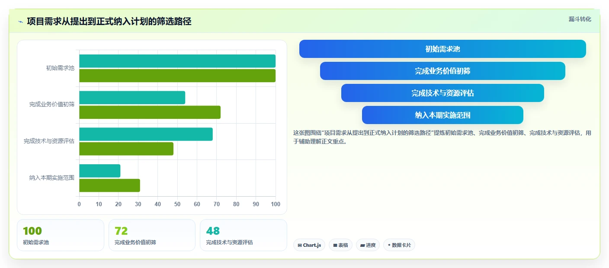
Task: Click the green bar for 完成业务价值初筛
Action: click(x=150, y=112)
